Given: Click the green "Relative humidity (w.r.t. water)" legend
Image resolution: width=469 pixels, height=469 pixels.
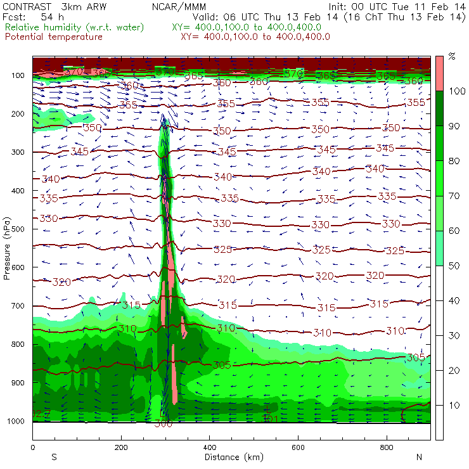Looking at the screenshot, I should [x=75, y=27].
